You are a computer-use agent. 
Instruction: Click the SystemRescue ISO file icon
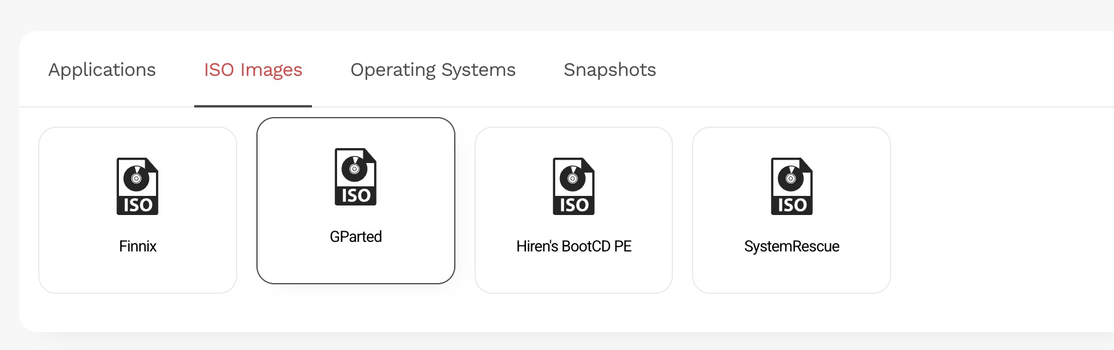[792, 186]
